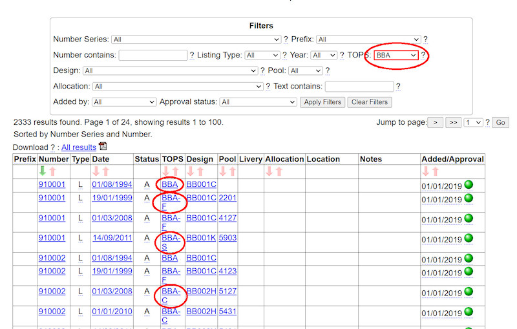Sort Pool column ascending with up arrow
This screenshot has height=329, width=517.
[x=233, y=171]
